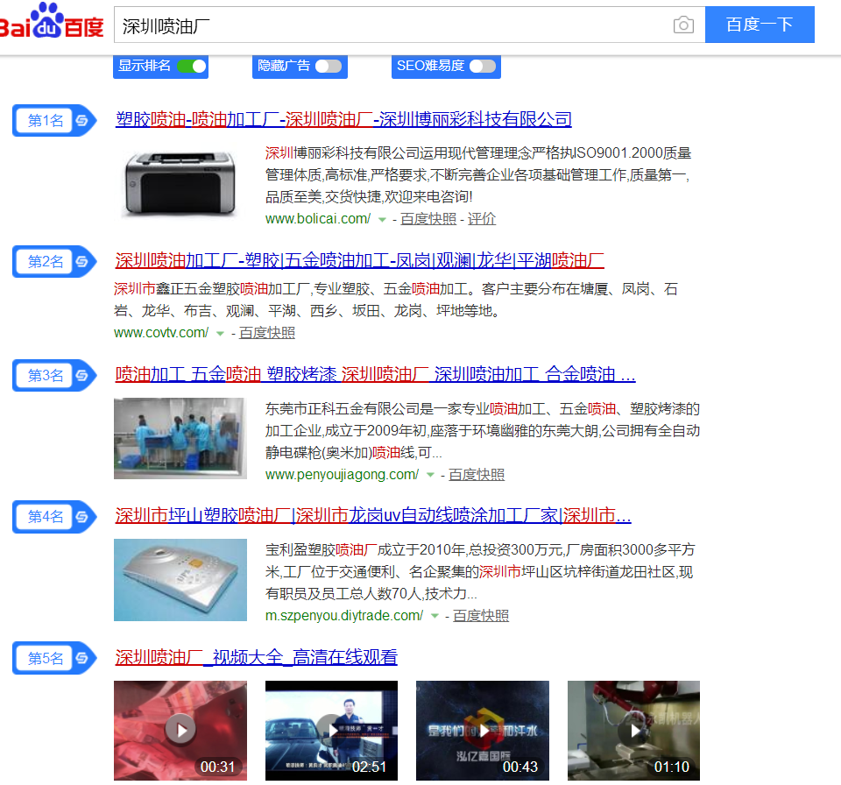Open 百度快照 for the bolicai.com result
The image size is (841, 785).
[428, 219]
